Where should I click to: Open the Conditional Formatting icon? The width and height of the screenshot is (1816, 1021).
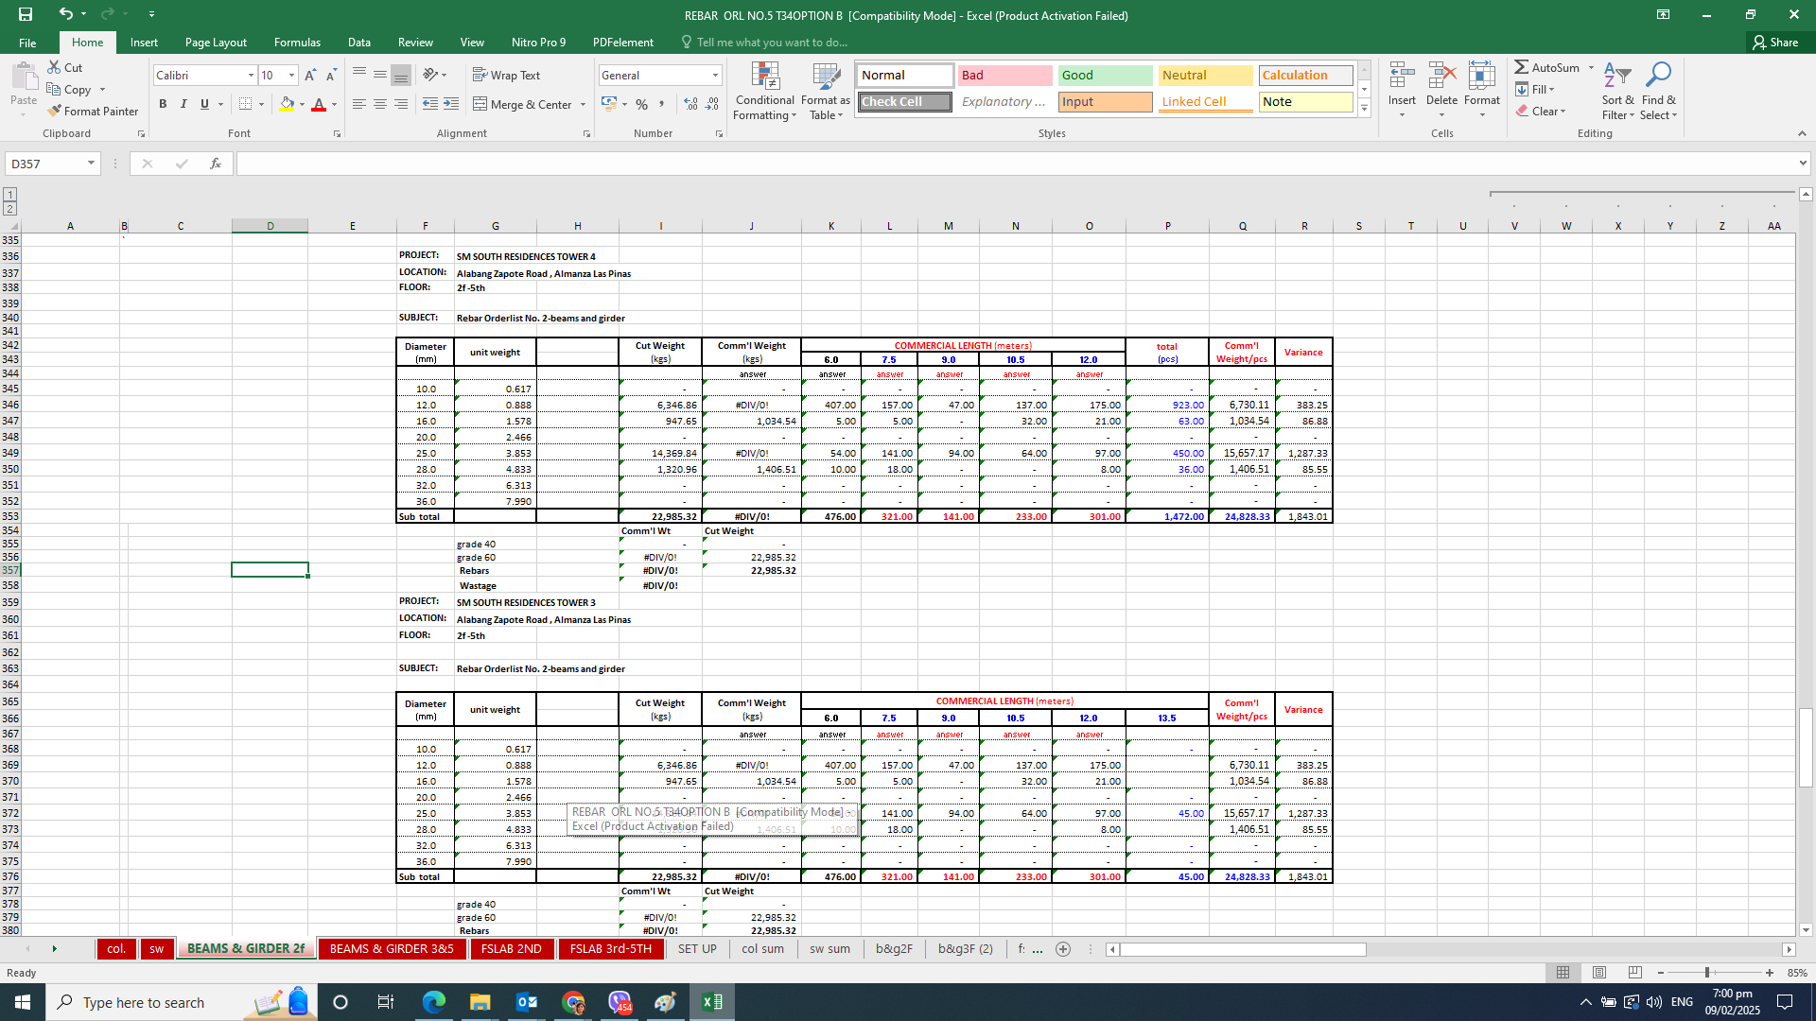pos(764,78)
